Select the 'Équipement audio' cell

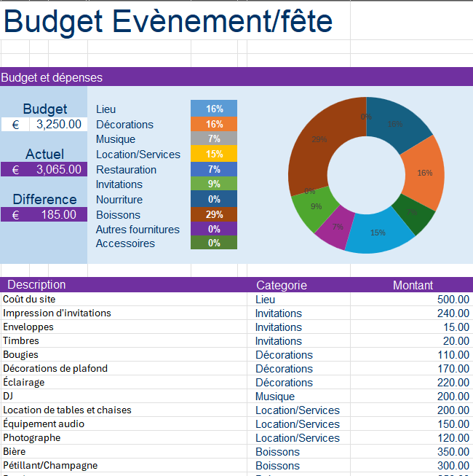tap(124, 424)
